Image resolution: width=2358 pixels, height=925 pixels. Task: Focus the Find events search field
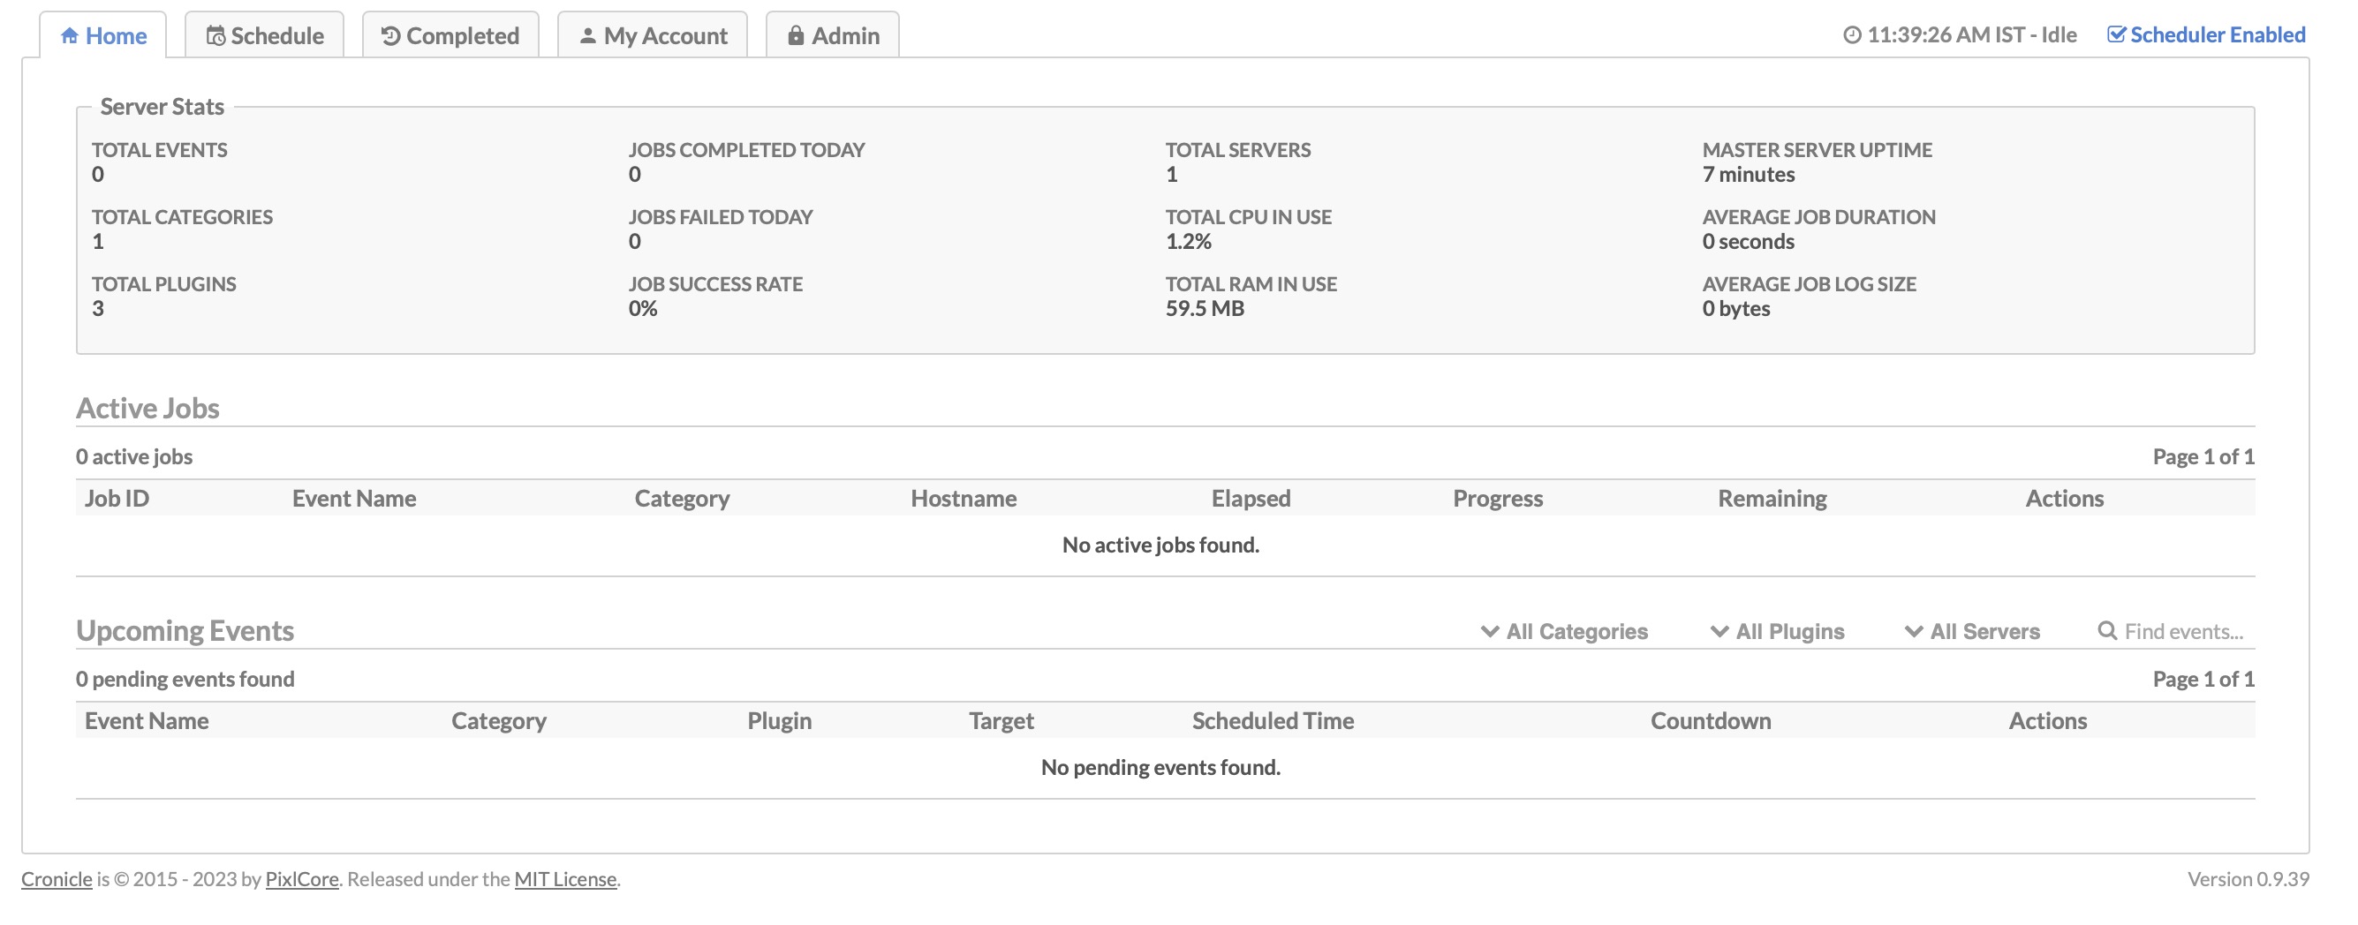coord(2184,631)
